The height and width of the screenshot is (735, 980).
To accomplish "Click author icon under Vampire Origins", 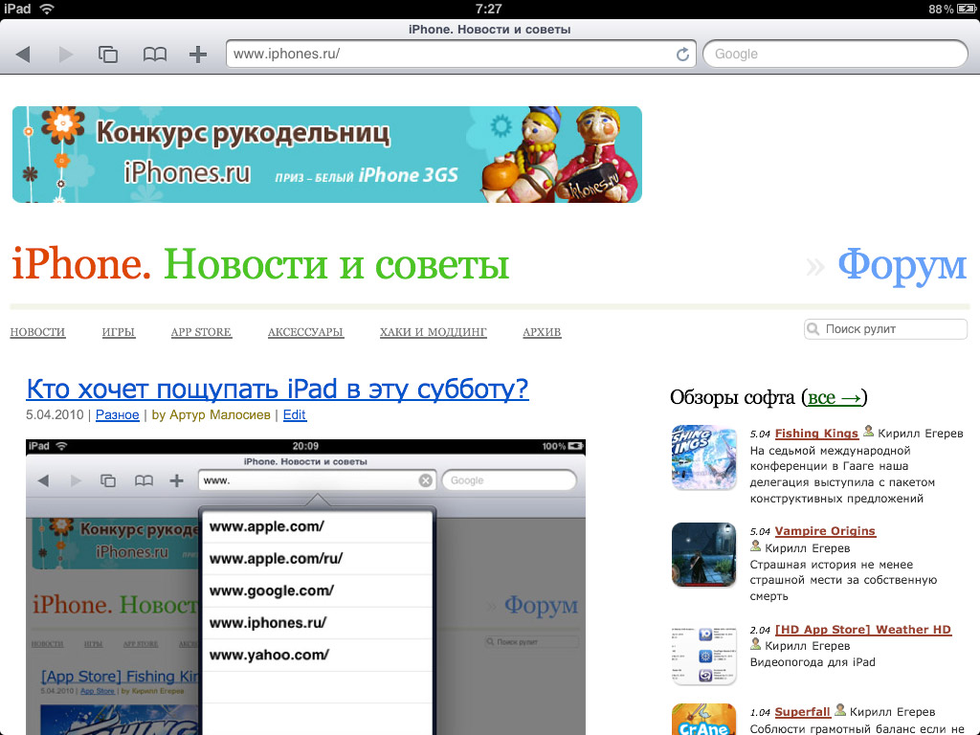I will [x=756, y=546].
